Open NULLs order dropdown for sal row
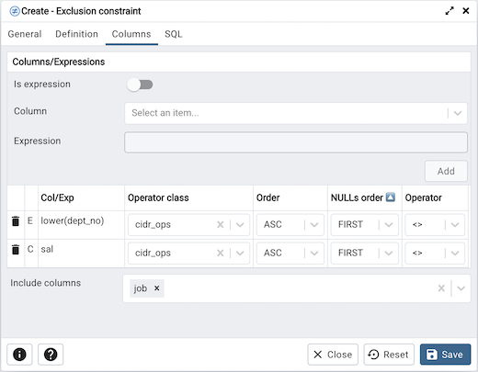 (365, 254)
